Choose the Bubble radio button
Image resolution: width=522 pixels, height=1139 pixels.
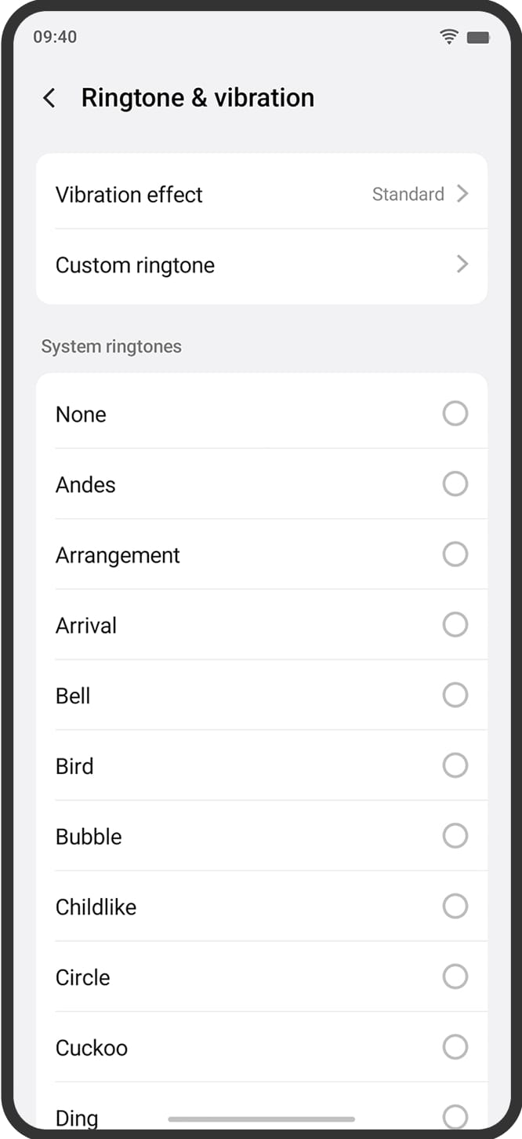[x=455, y=836]
